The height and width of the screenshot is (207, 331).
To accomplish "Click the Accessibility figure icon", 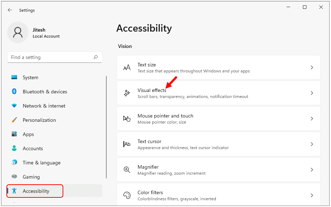I will click(x=14, y=191).
